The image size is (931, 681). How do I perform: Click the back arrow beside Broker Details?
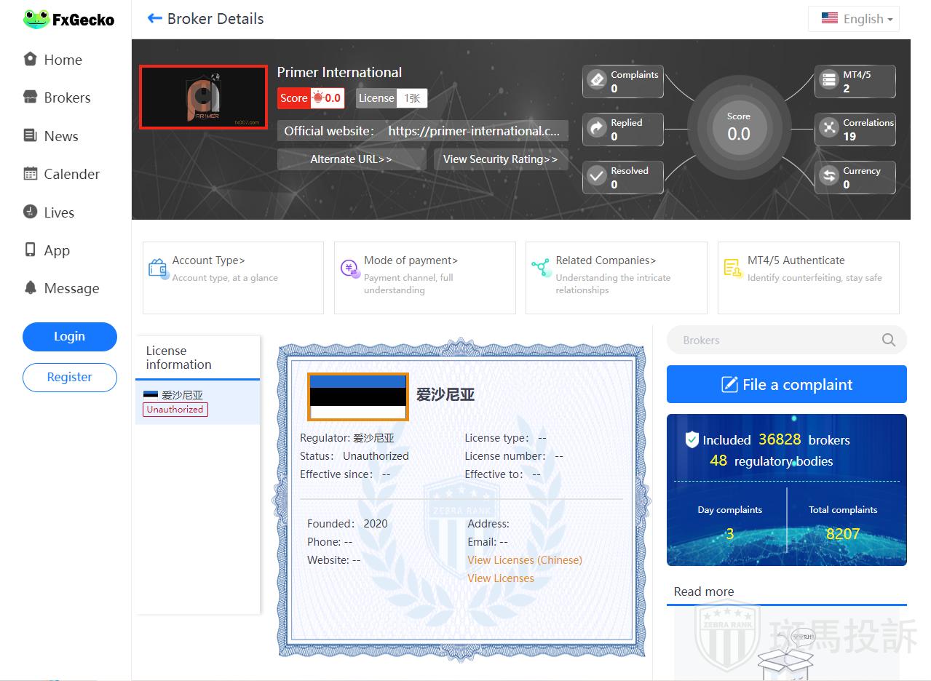[154, 19]
